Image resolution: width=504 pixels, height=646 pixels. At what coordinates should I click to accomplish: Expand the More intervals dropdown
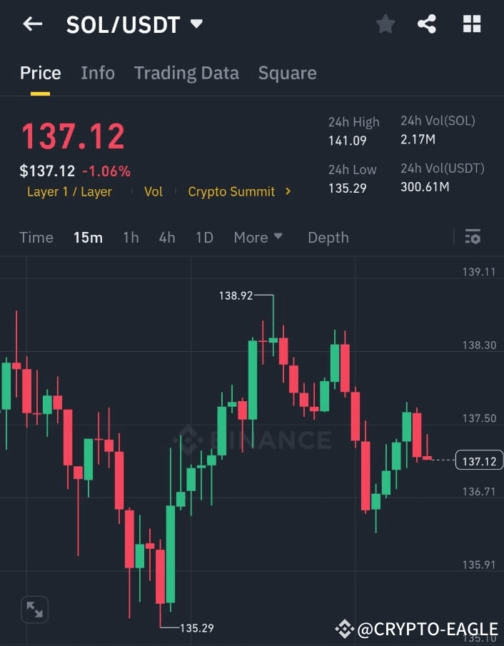click(258, 237)
